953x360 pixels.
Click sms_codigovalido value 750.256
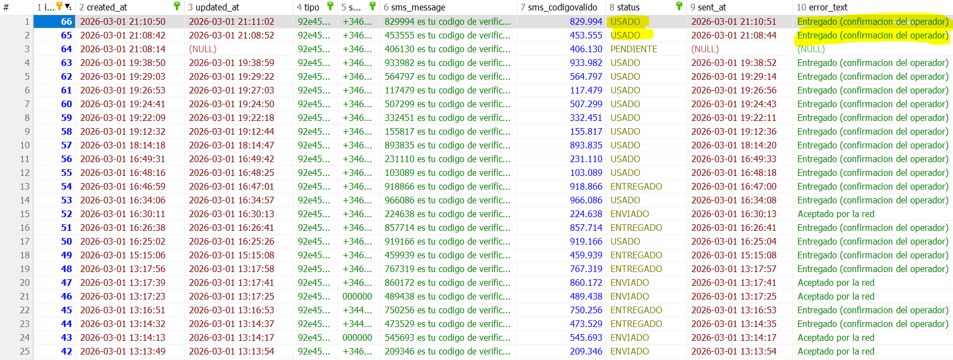pos(586,310)
